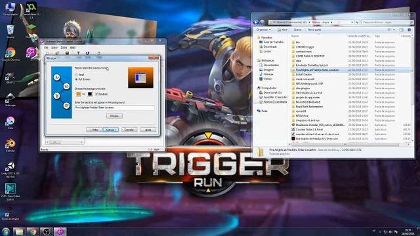420x236 pixels.
Task: Open the Krita desktop shortcut
Action: (x=10, y=123)
